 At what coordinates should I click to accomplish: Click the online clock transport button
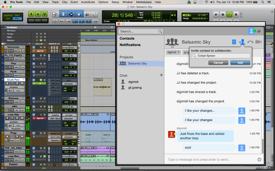click(216, 14)
